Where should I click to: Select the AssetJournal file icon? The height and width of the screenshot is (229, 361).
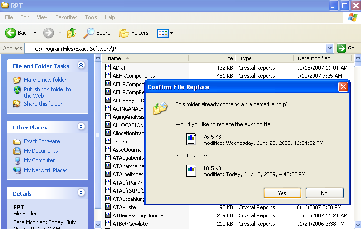108,149
